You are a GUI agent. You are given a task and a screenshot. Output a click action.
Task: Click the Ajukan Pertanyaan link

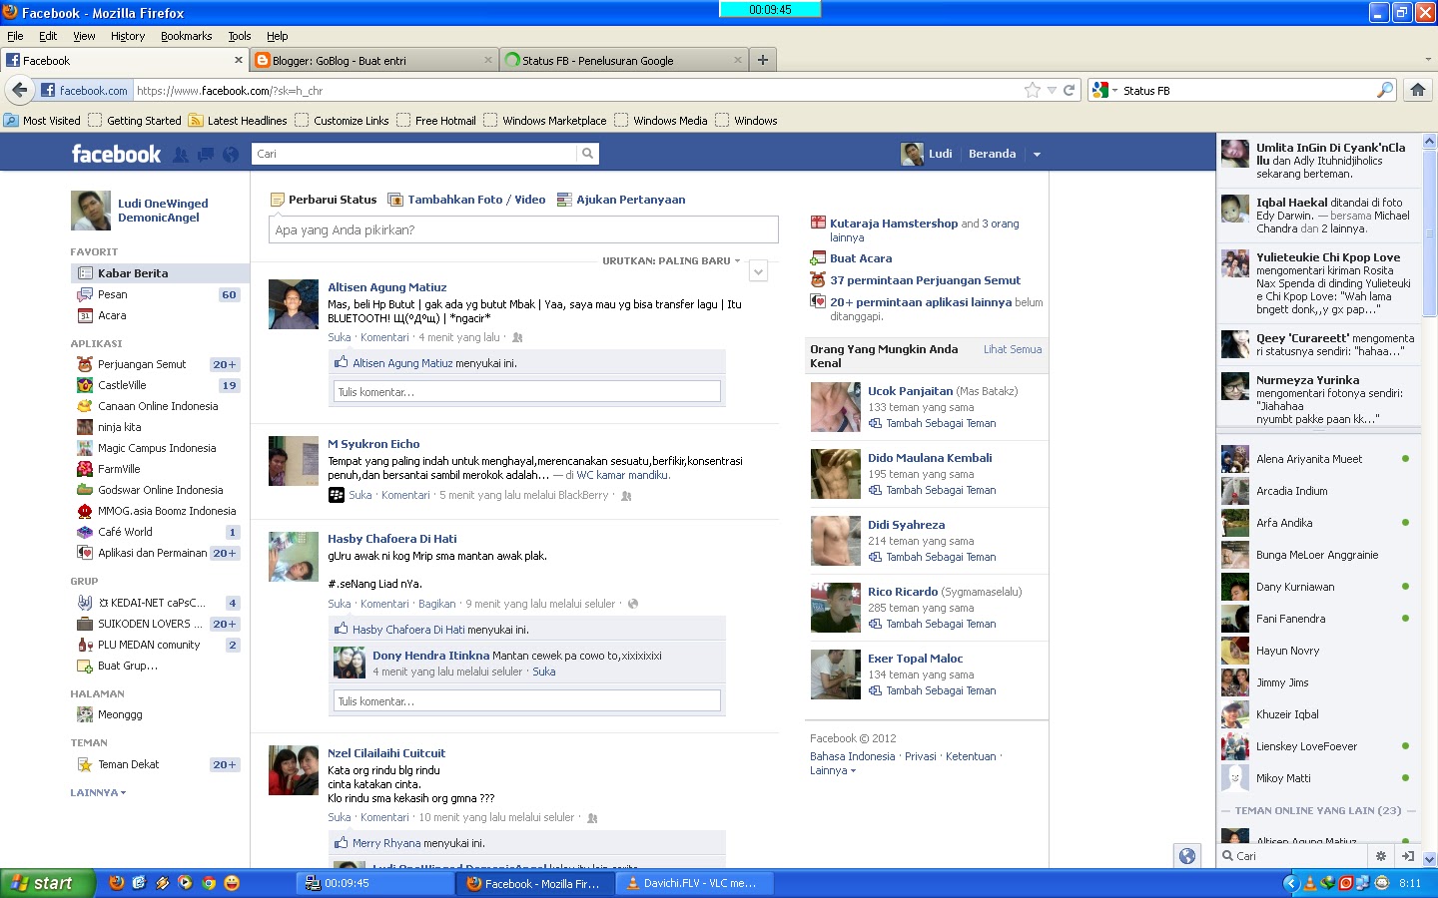tap(621, 200)
